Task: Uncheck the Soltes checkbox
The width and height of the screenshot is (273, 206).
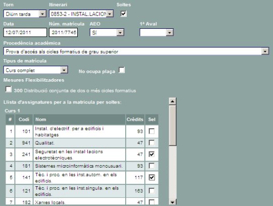Action: click(124, 14)
